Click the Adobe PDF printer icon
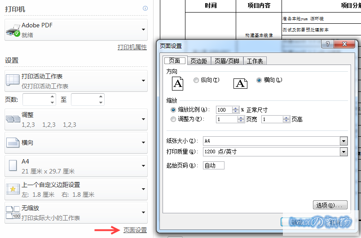 click(x=13, y=30)
